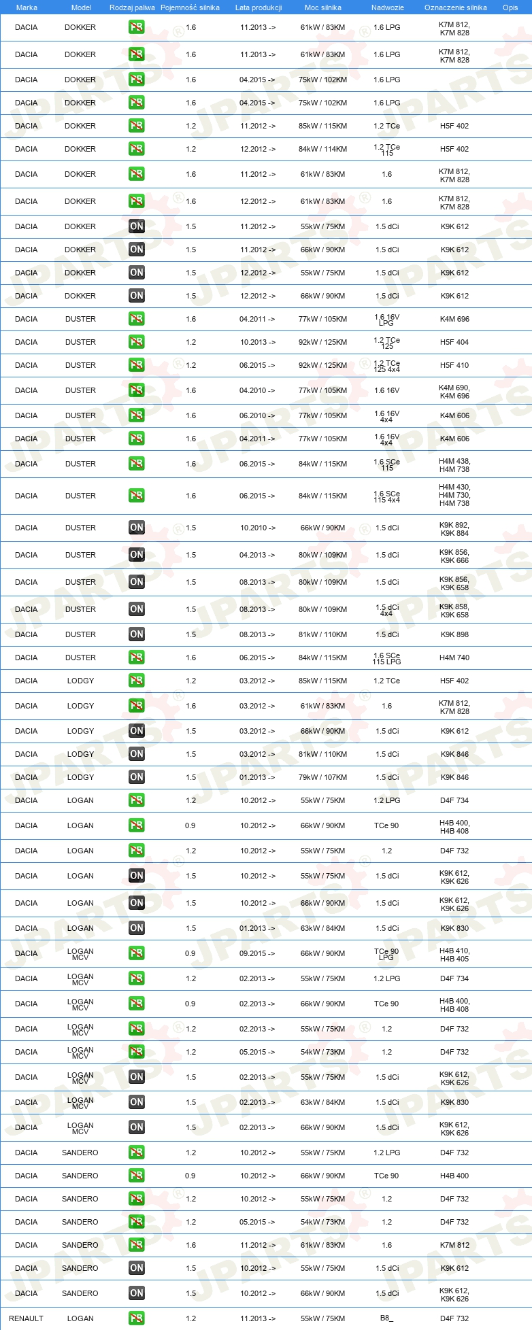532x1330 pixels.
Task: Click the Rodzaj paliwa column header
Action: point(132,7)
